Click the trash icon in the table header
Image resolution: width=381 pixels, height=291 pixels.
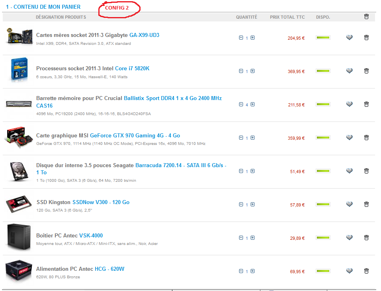pyautogui.click(x=366, y=17)
